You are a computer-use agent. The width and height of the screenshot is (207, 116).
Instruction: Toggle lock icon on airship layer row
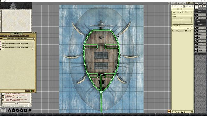[x=190, y=31]
